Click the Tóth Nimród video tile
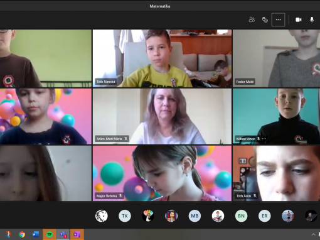This screenshot has height=240, width=320. 162,58
